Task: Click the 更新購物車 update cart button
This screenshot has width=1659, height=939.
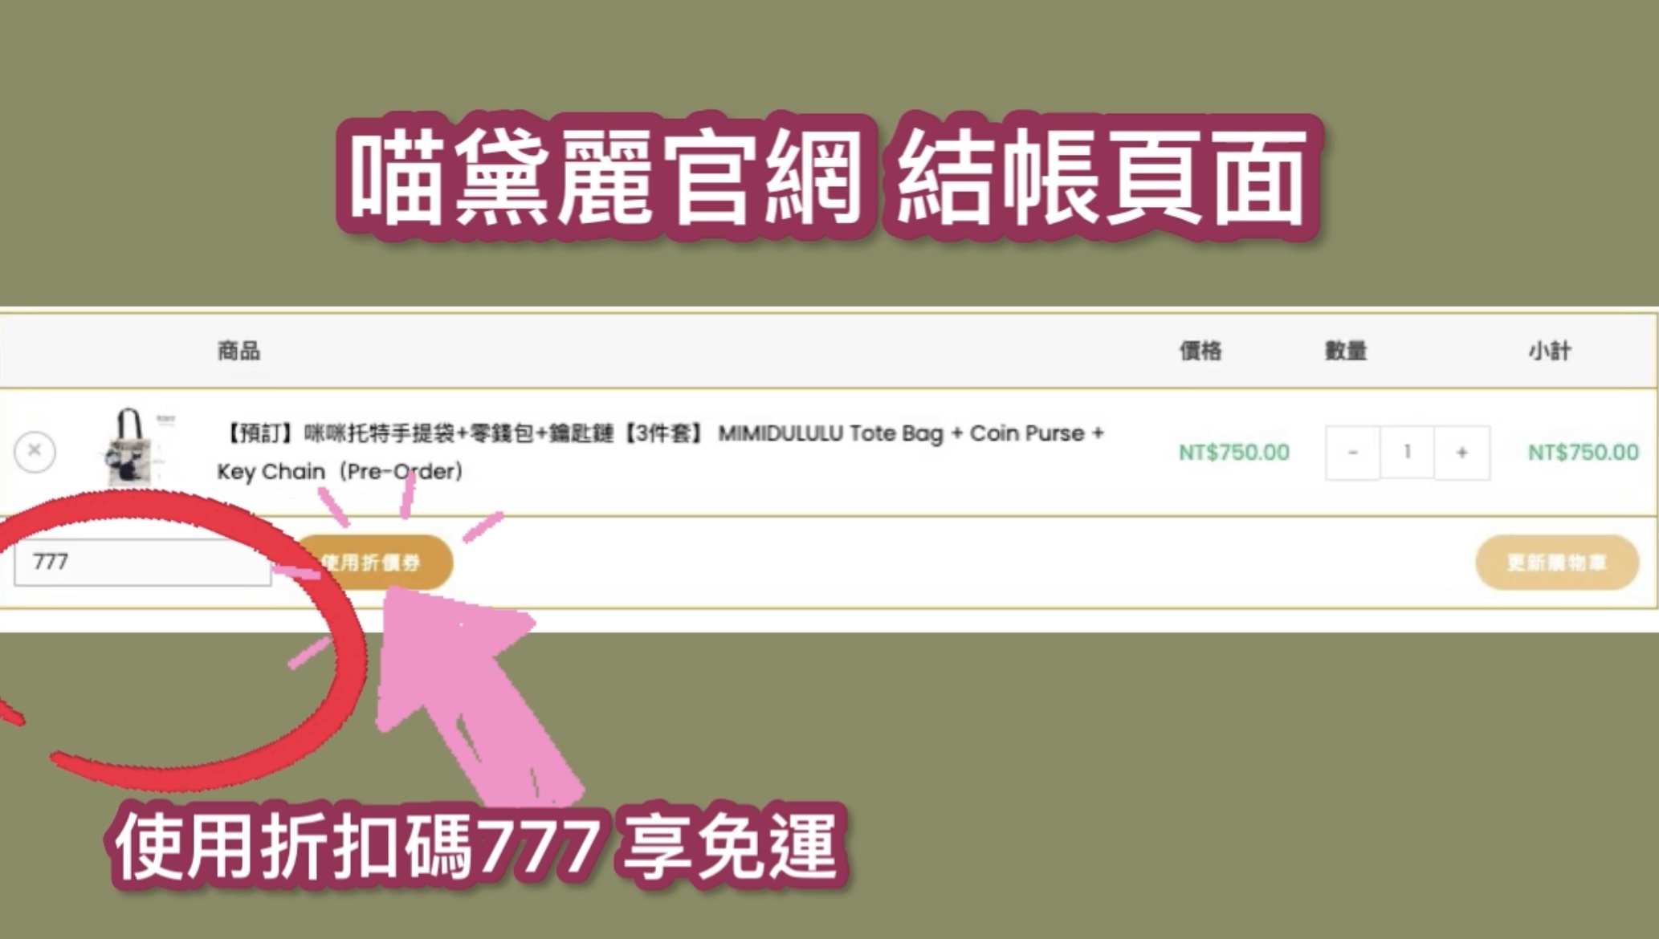Action: pos(1556,562)
